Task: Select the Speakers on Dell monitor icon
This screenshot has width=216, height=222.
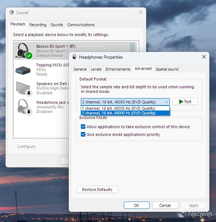Action: tap(23, 88)
